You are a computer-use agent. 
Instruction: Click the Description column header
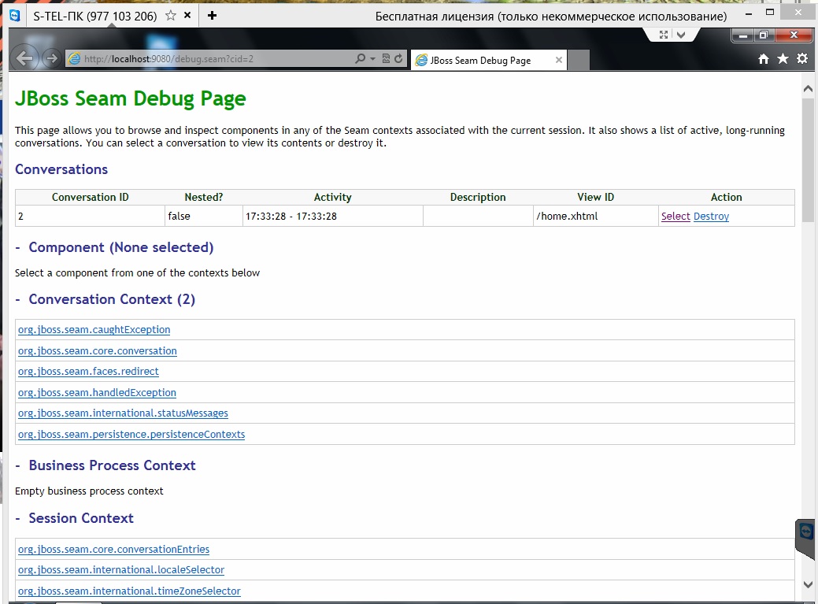point(478,197)
